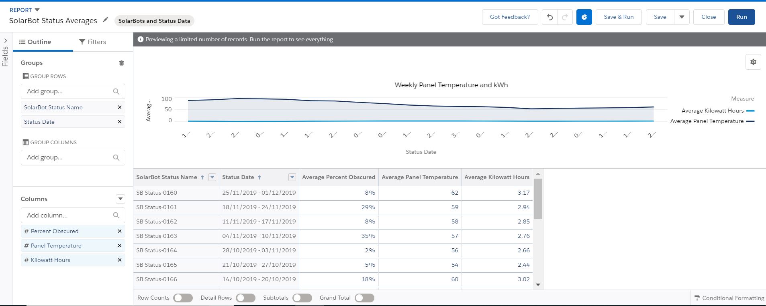Remove Percent Obscured column
Screen dimensions: 766x306
click(x=119, y=231)
